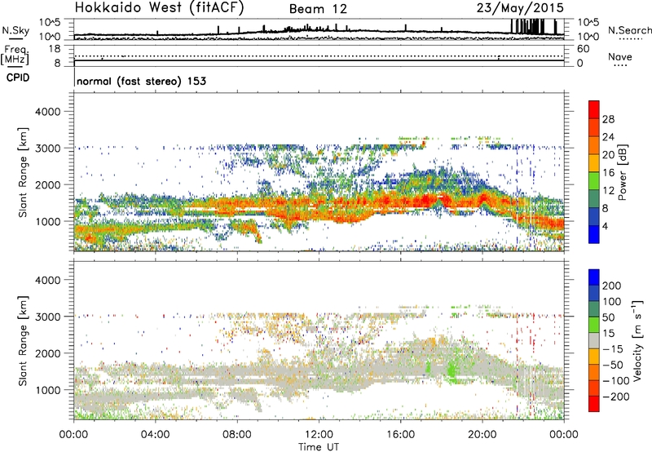The height and width of the screenshot is (452, 652).
Task: Click the '12:00' time tick label
Action: (x=319, y=435)
